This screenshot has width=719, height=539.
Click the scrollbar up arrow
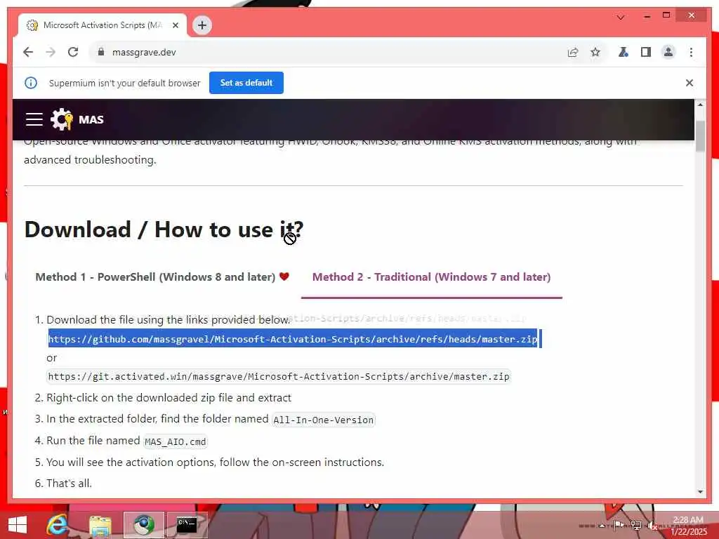pyautogui.click(x=700, y=105)
